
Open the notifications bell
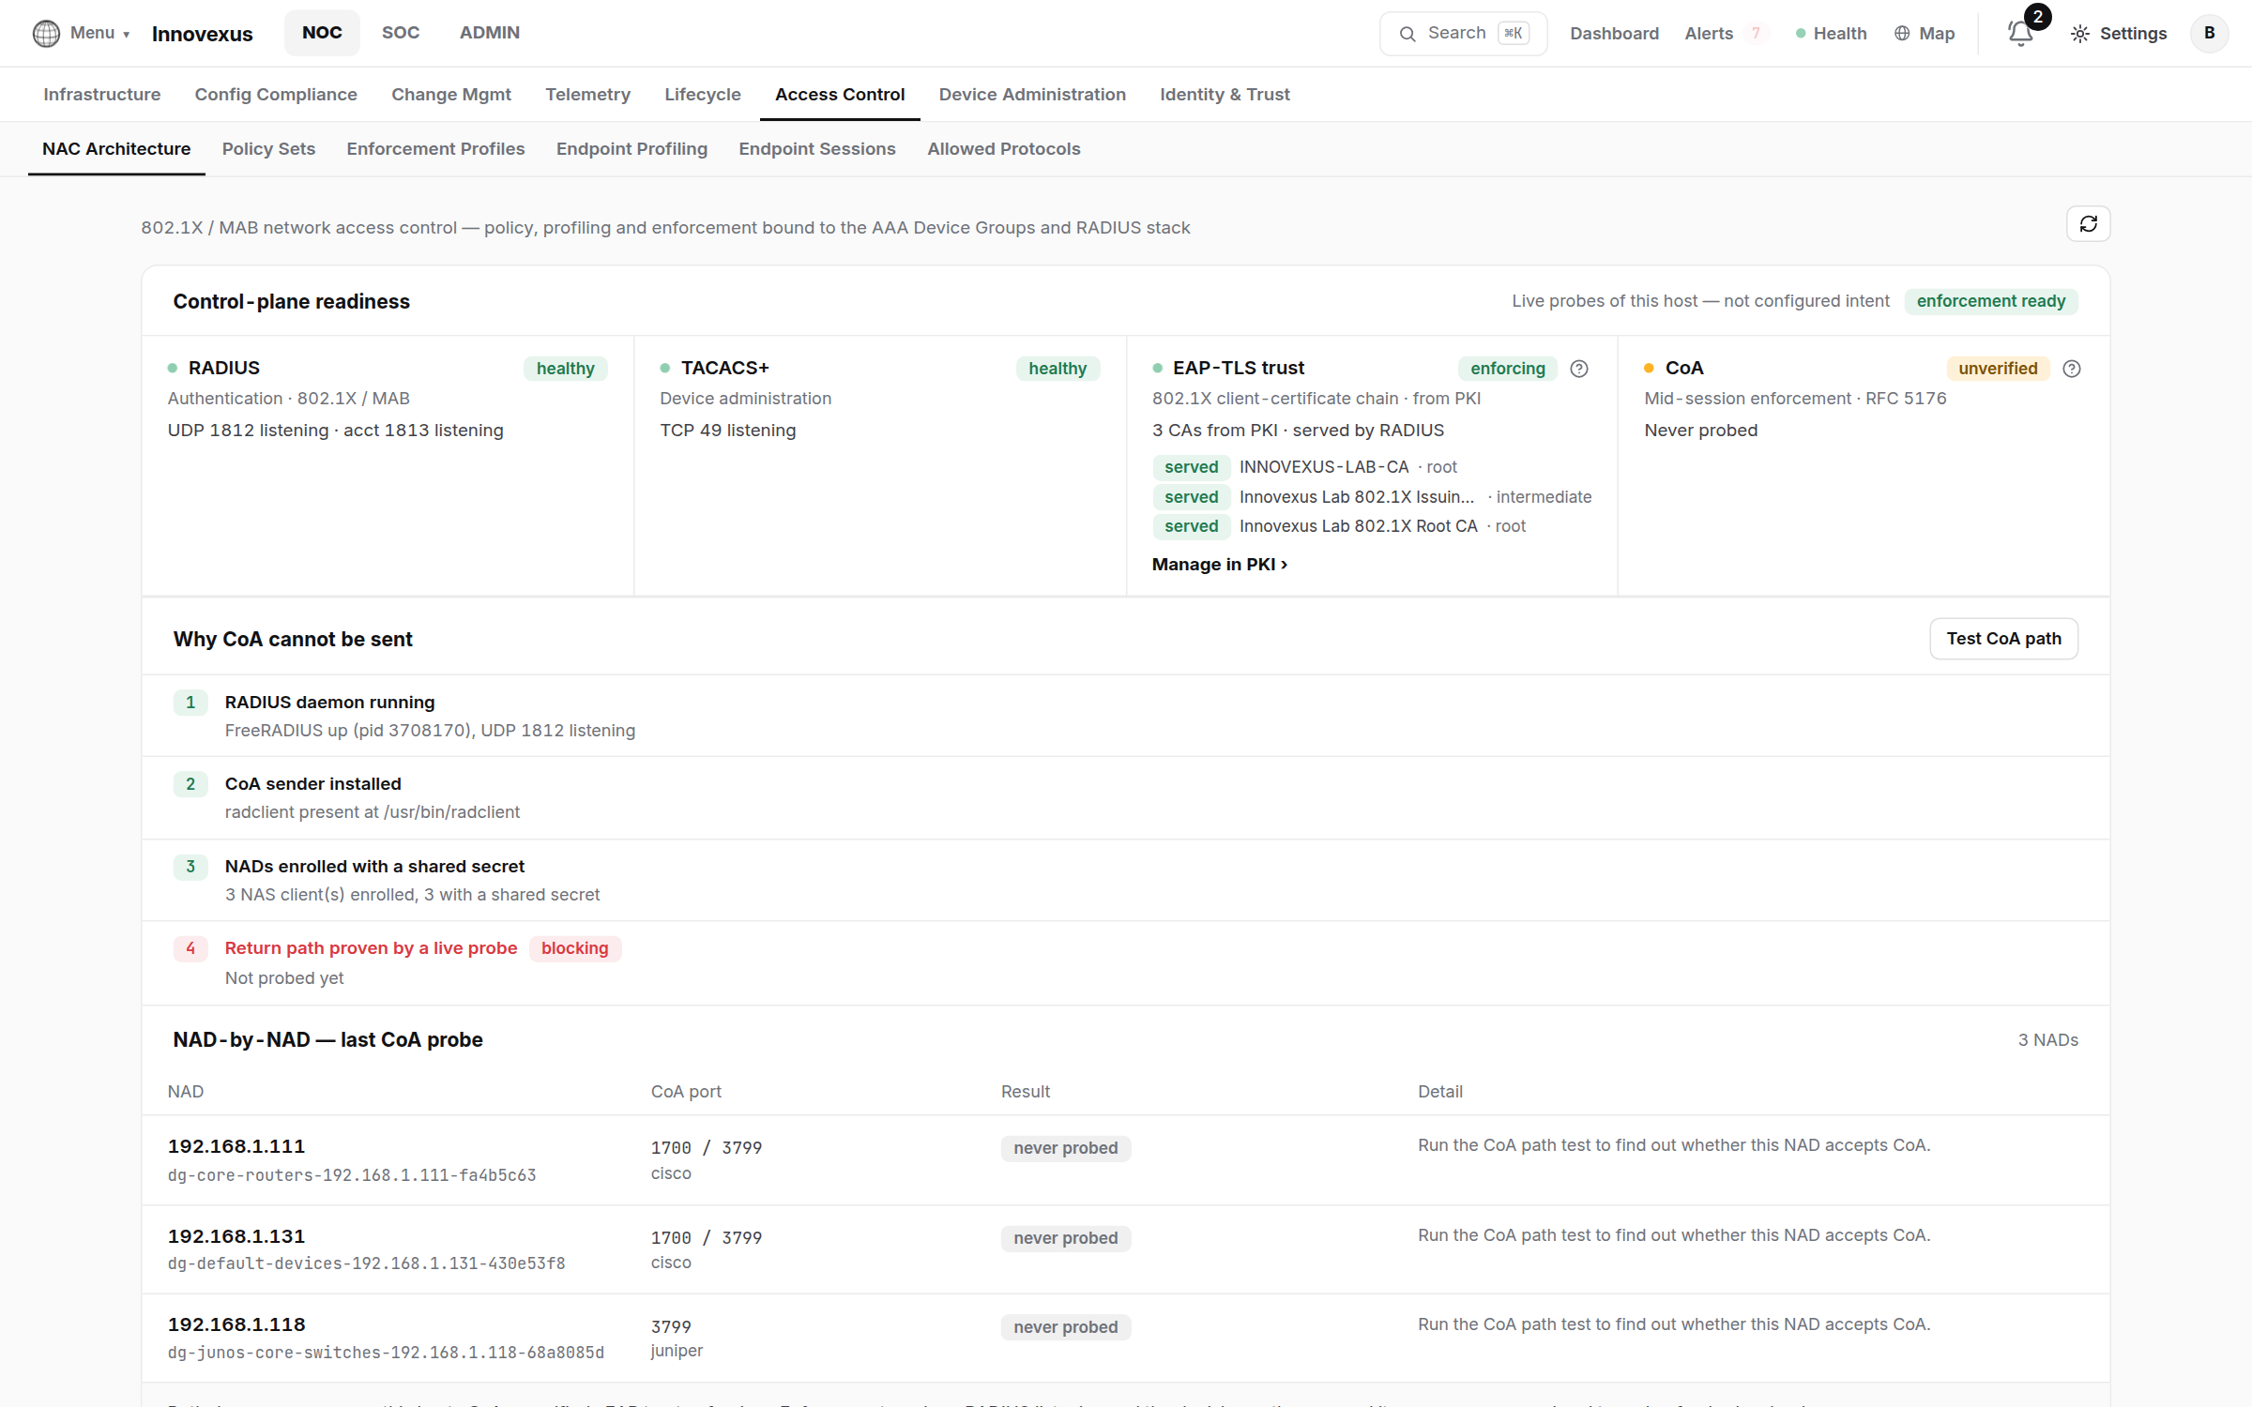point(2020,34)
